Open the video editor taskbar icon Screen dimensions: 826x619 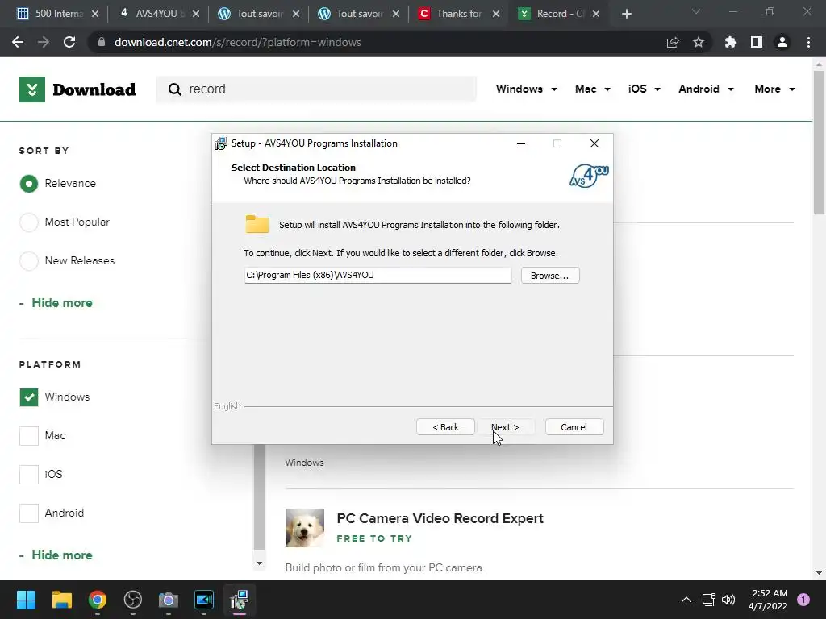[204, 600]
